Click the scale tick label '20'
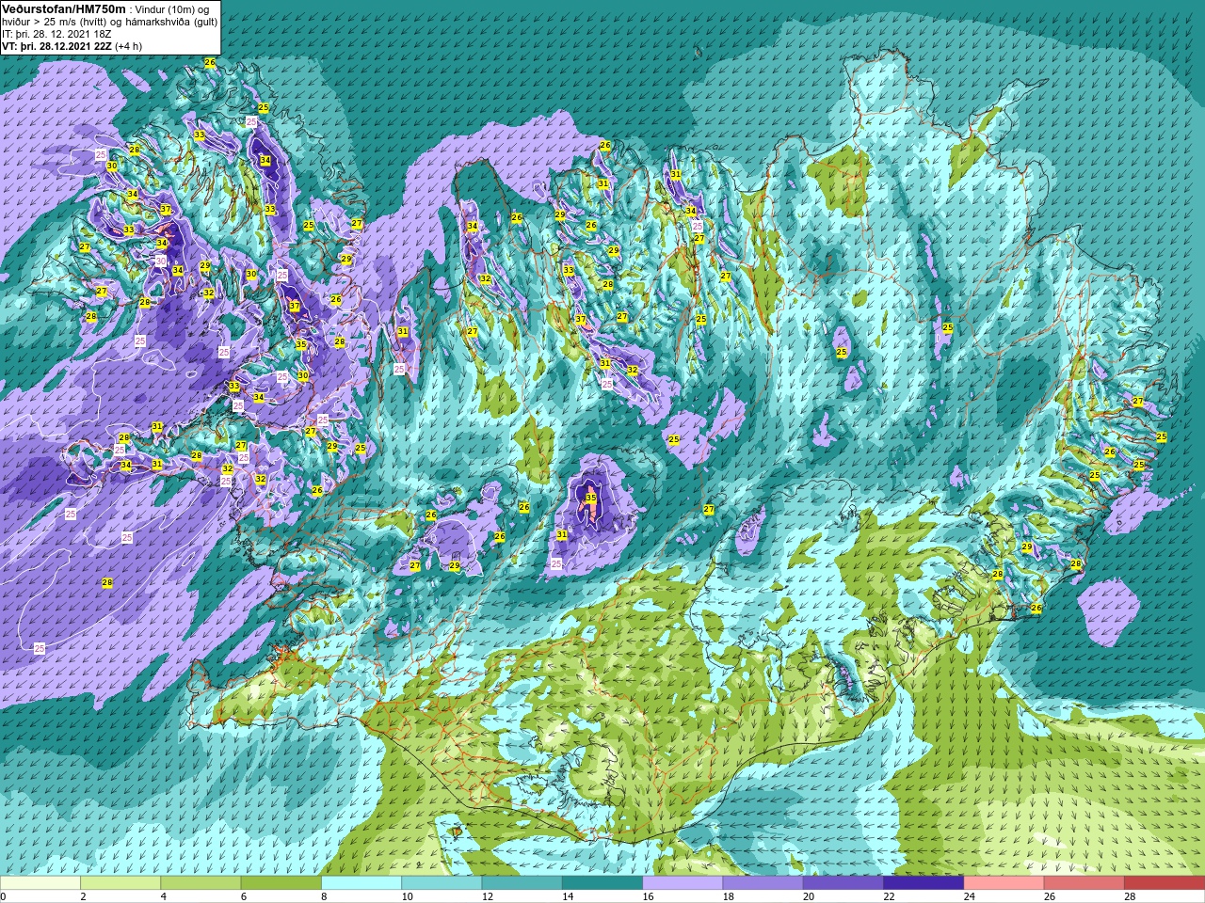Viewport: 1205px width, 903px height. pyautogui.click(x=809, y=896)
